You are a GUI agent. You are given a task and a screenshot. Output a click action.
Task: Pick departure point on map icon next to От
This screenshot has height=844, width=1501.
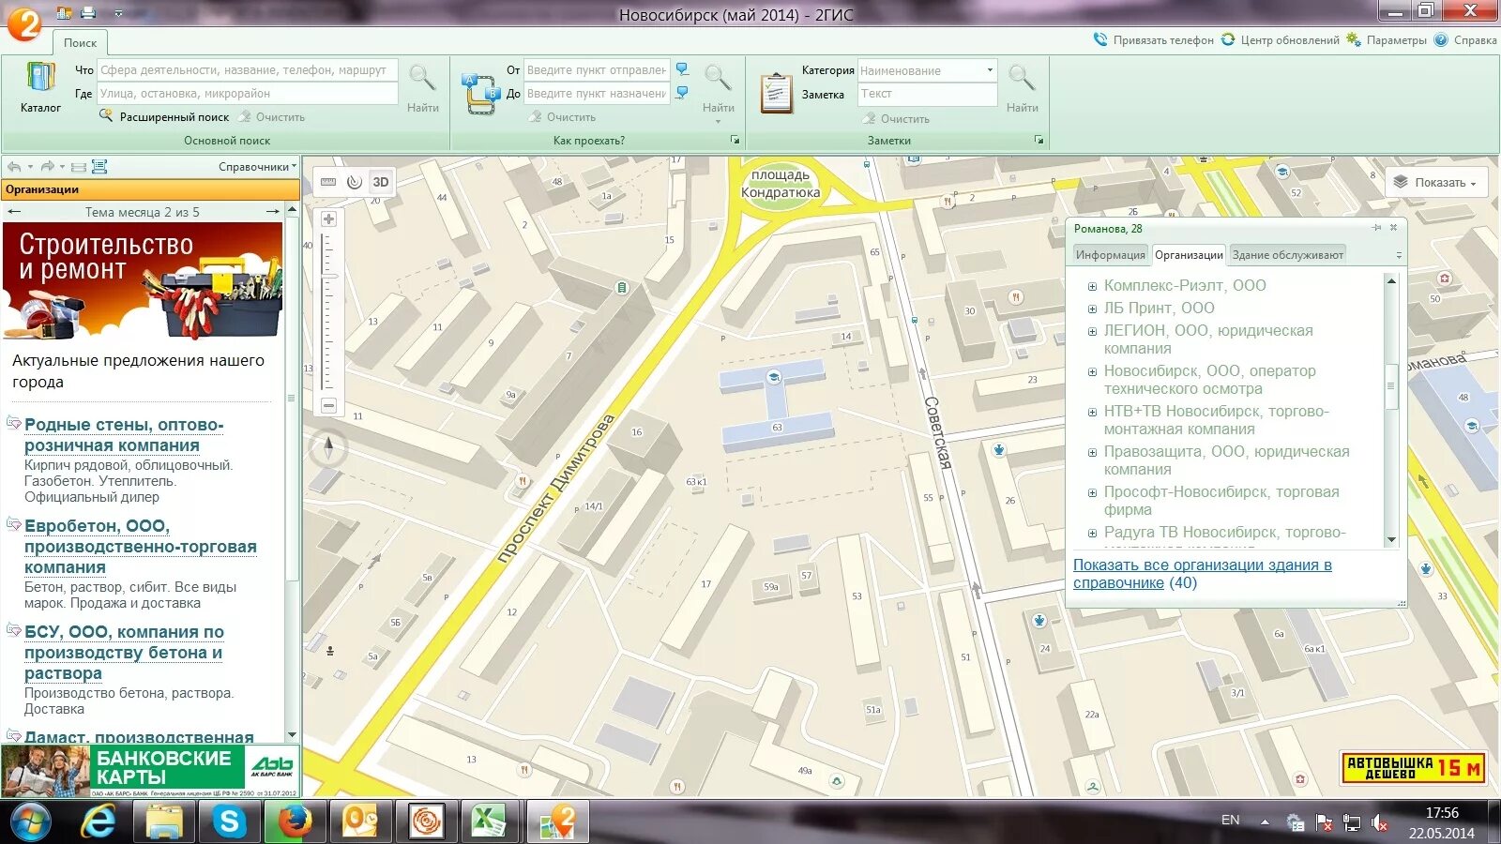tap(682, 70)
